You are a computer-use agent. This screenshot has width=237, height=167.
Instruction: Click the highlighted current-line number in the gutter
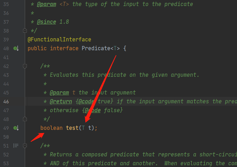pyautogui.click(x=6, y=102)
